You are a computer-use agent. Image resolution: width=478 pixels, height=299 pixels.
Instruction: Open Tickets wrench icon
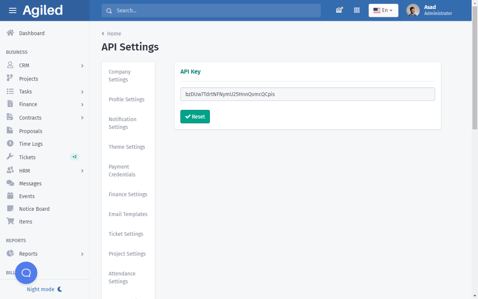pos(10,157)
